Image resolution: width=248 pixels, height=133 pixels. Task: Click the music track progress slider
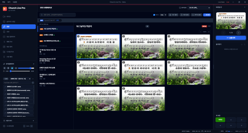(20, 71)
